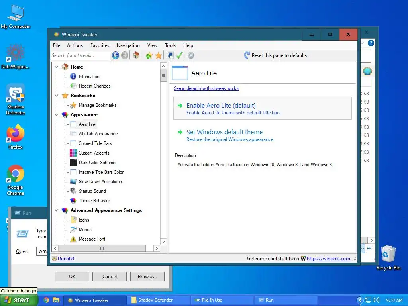Screen dimensions: 408x306
Task: Collapse Advanced Appearance Settings node
Action: click(x=56, y=210)
